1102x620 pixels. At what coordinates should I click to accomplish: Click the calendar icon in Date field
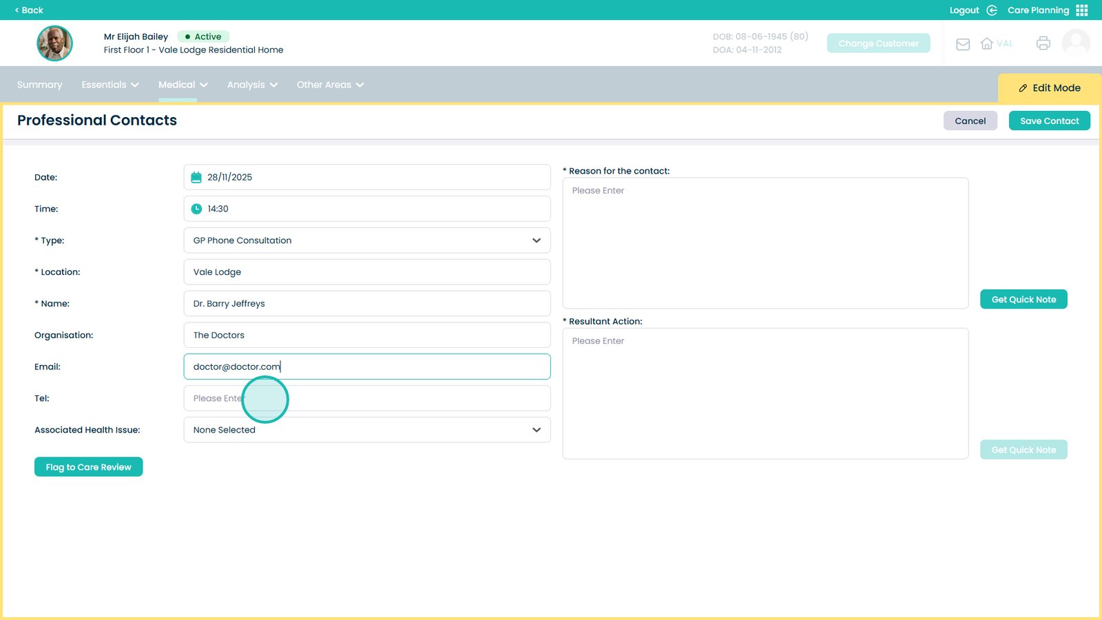[x=196, y=178]
